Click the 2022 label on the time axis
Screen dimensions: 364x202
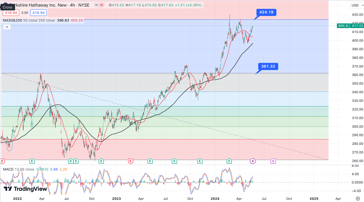coord(17,199)
